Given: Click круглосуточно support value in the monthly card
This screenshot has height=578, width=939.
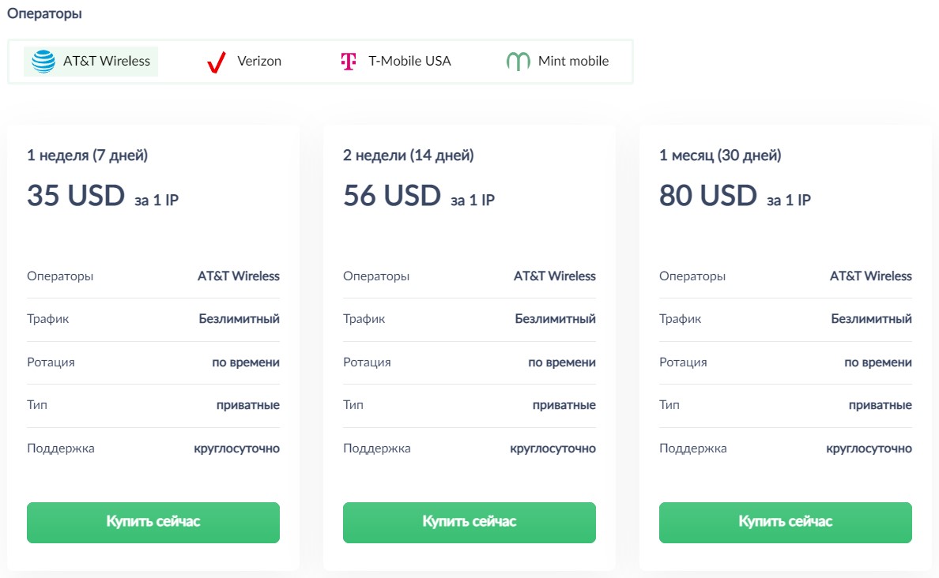Looking at the screenshot, I should (869, 449).
